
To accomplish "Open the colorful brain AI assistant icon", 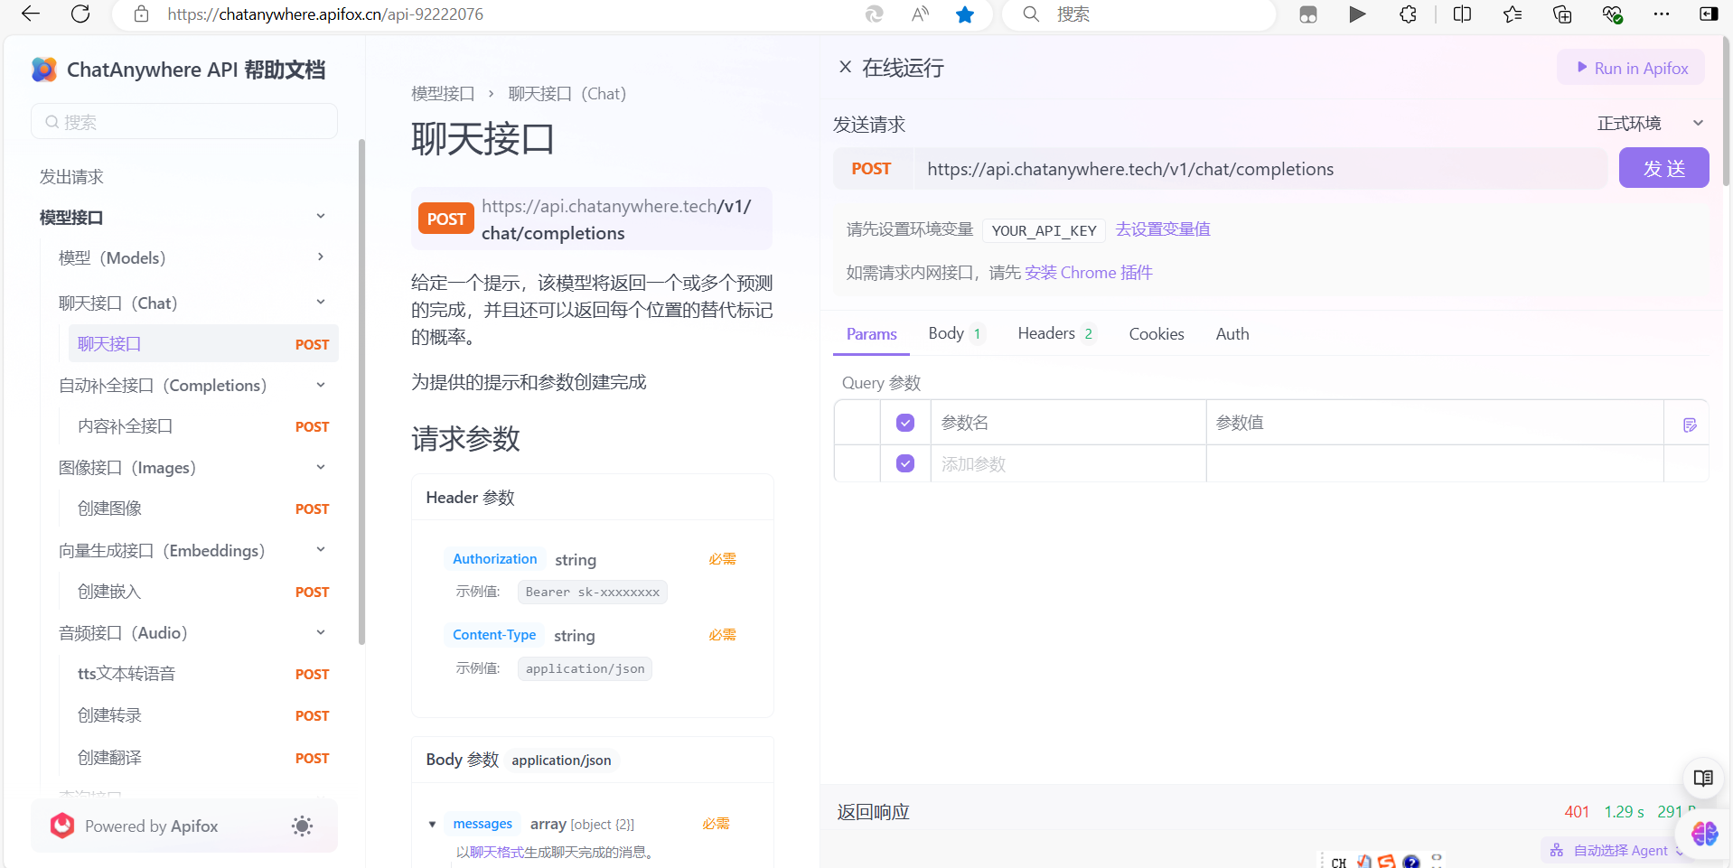I will [x=1704, y=833].
